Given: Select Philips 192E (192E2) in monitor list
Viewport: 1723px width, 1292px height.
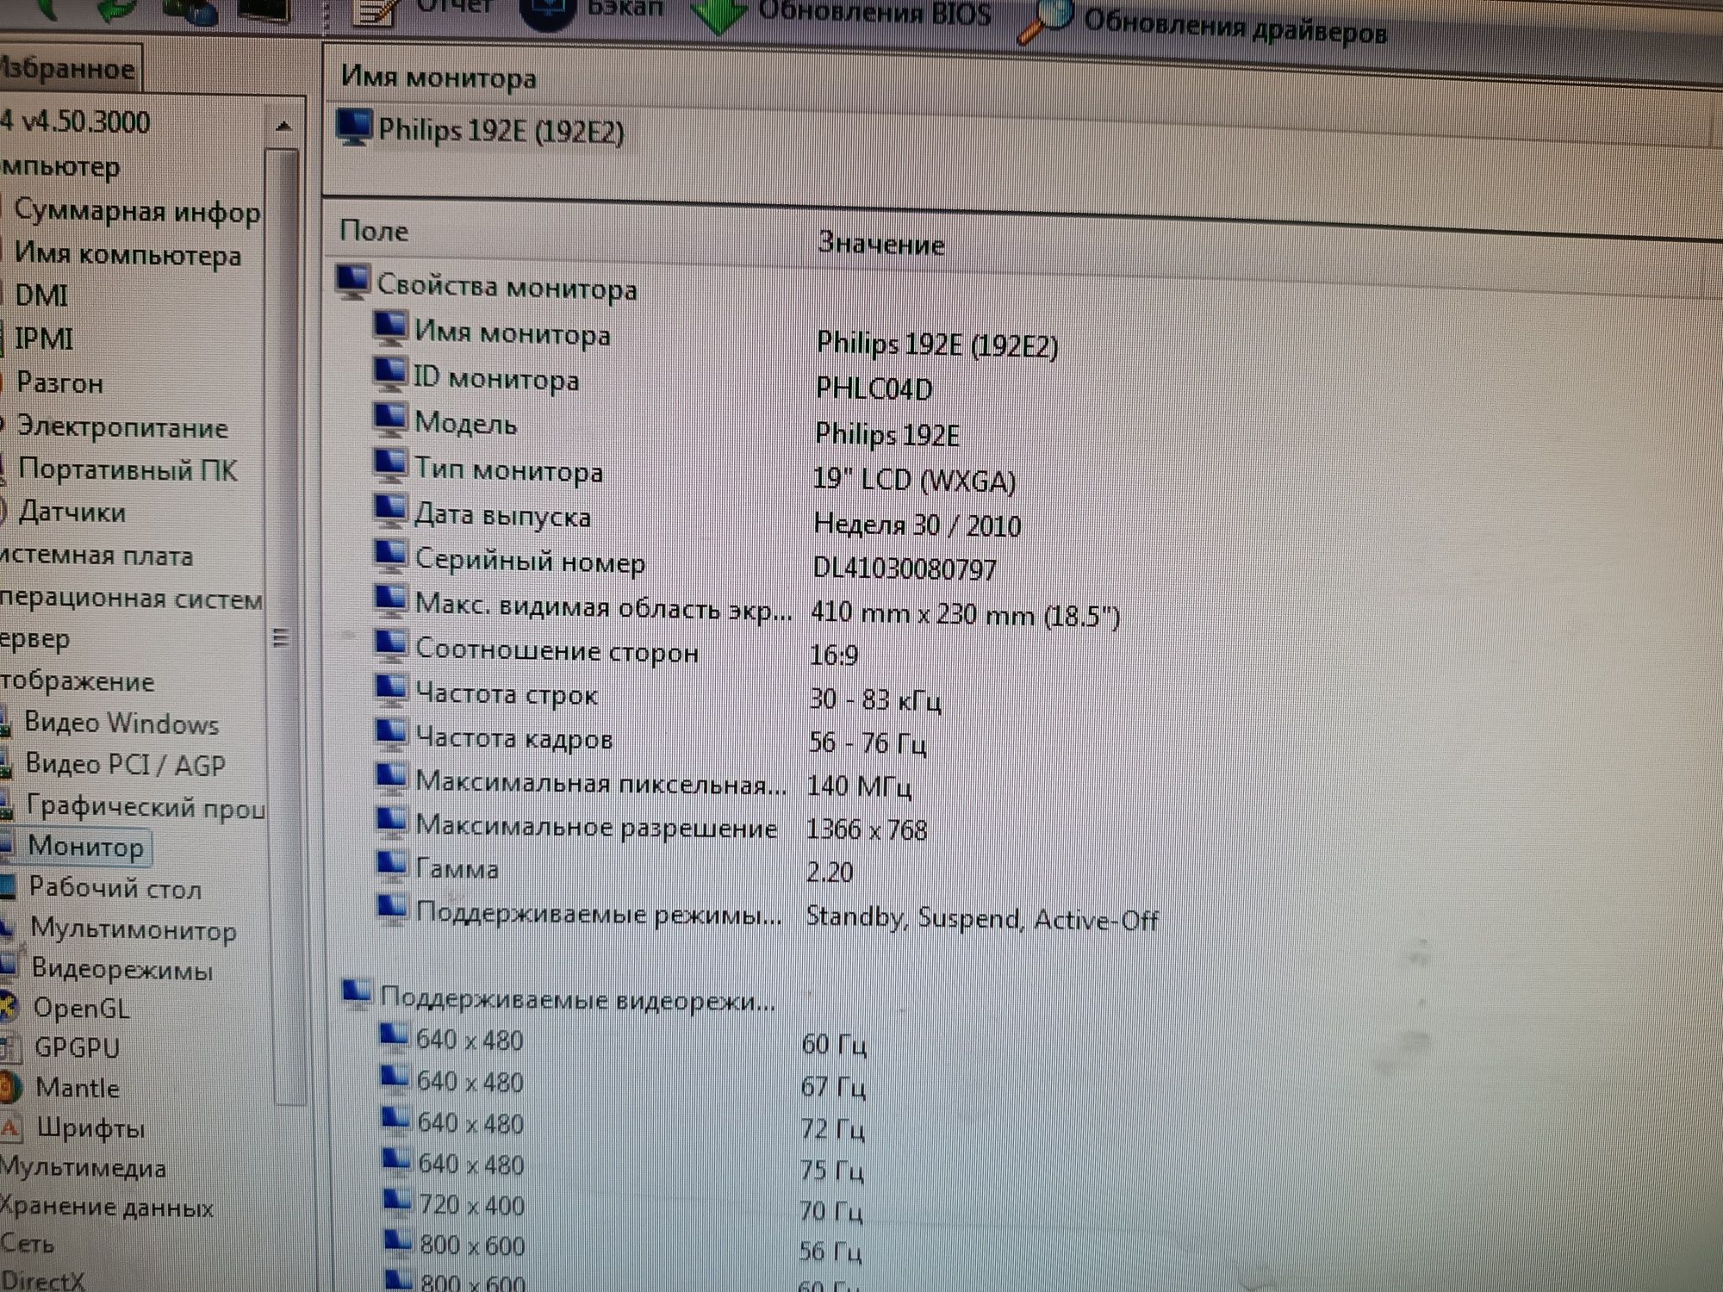Looking at the screenshot, I should click(x=501, y=131).
